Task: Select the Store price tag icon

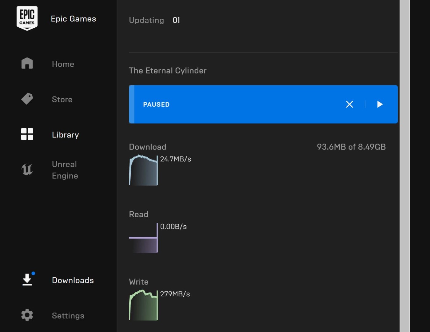Action: tap(27, 99)
